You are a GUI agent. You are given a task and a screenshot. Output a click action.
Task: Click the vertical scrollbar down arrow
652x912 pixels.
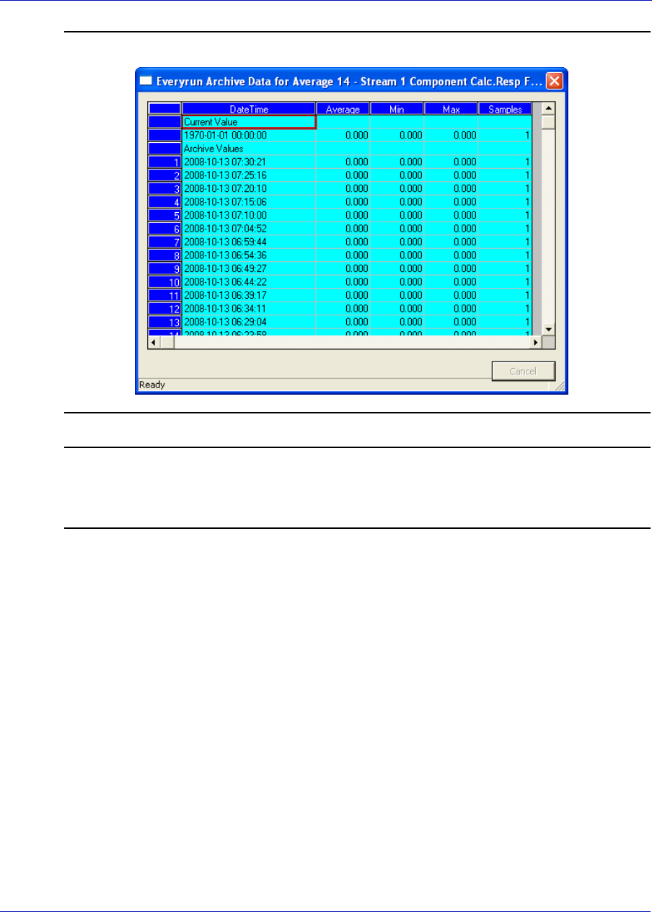click(548, 329)
